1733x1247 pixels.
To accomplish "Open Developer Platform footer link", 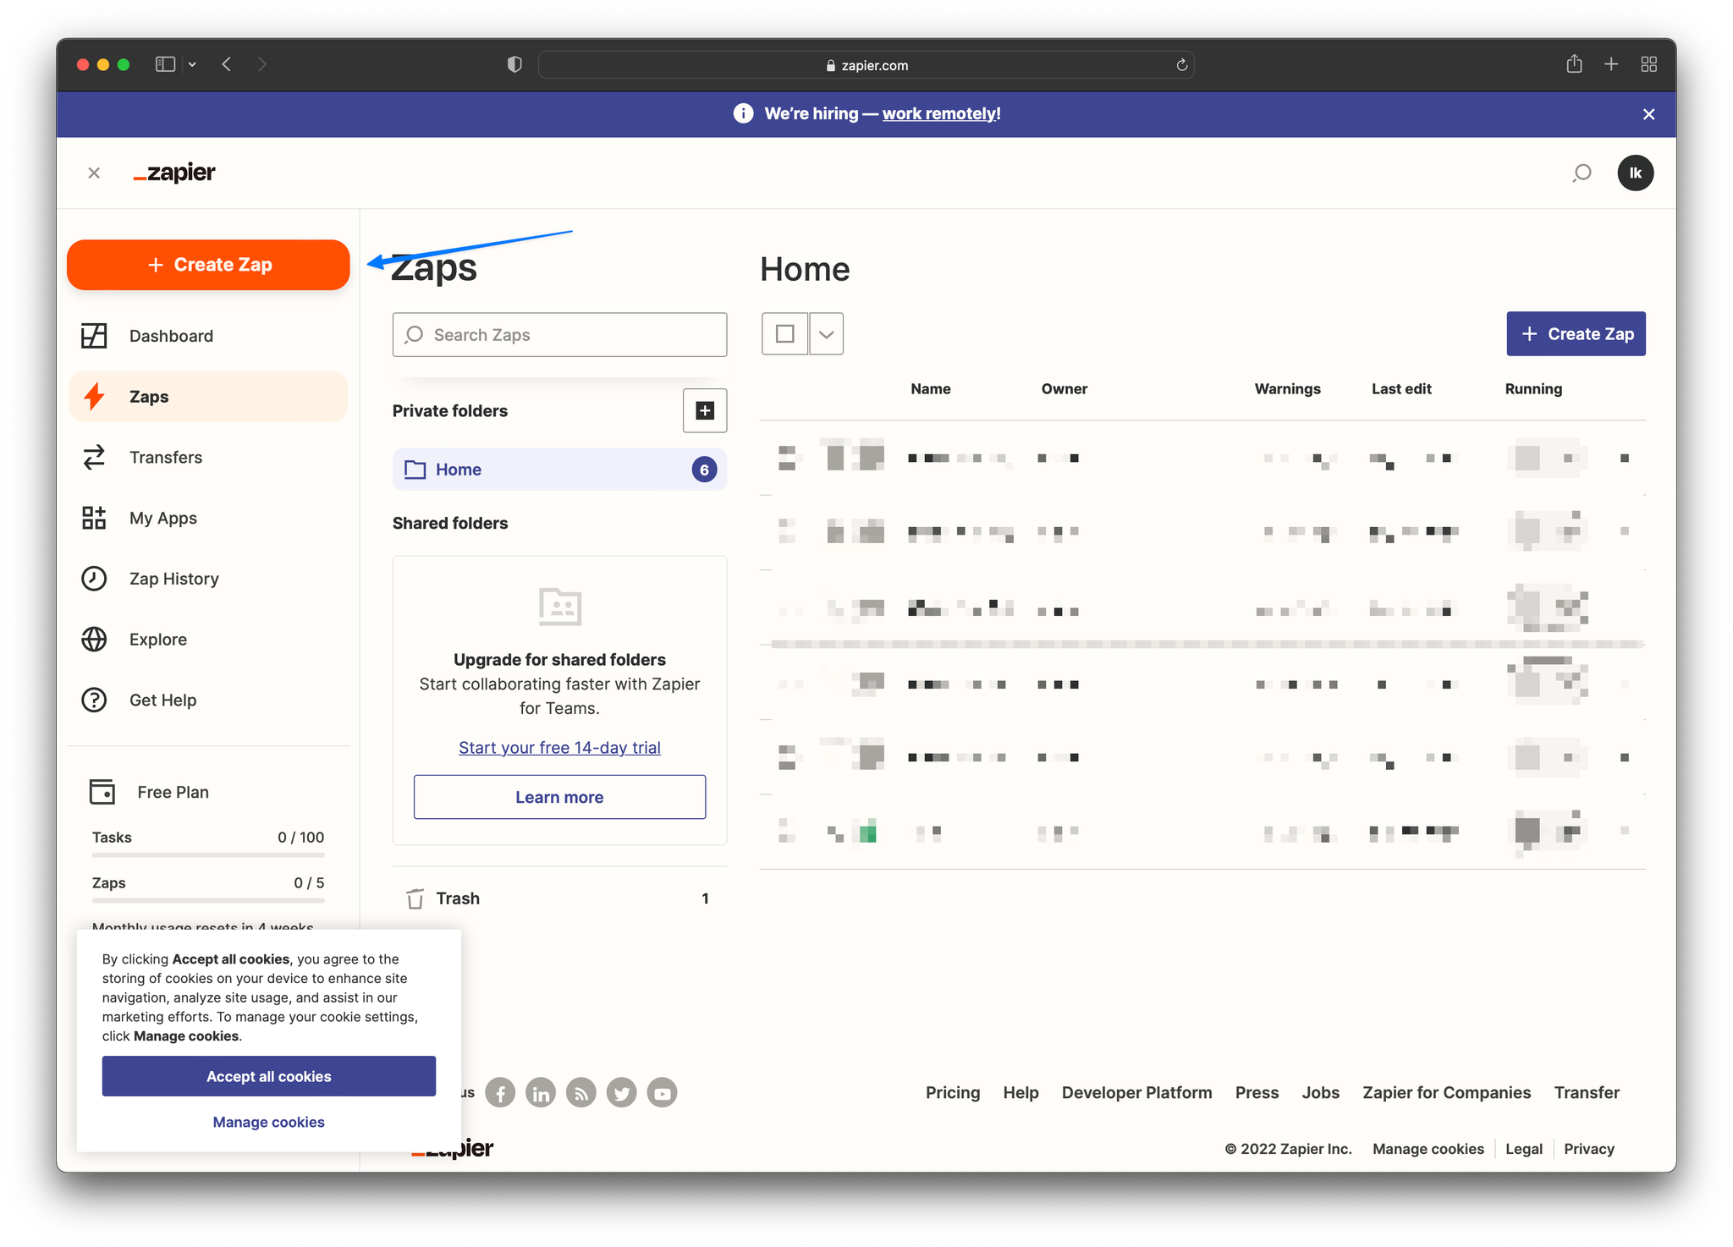I will (x=1136, y=1092).
